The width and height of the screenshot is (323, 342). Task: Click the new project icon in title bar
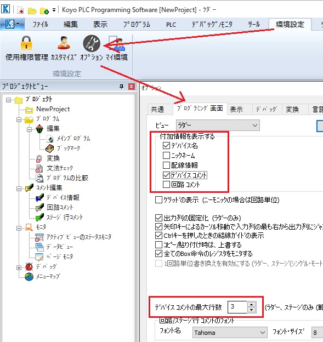click(20, 10)
